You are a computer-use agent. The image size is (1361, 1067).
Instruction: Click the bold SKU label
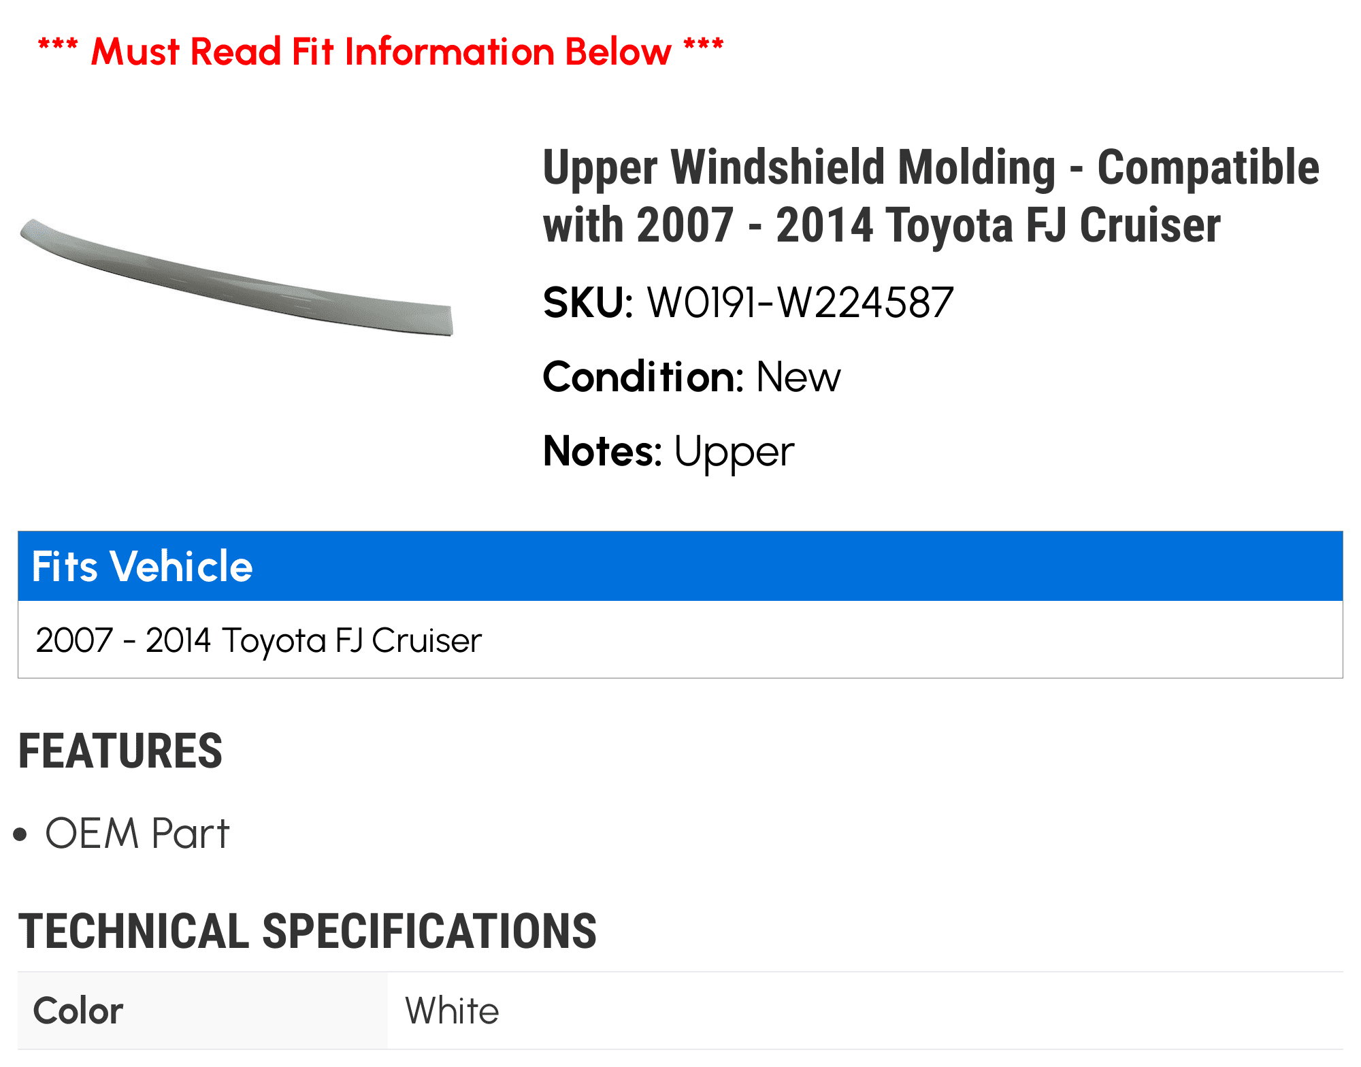pos(588,303)
